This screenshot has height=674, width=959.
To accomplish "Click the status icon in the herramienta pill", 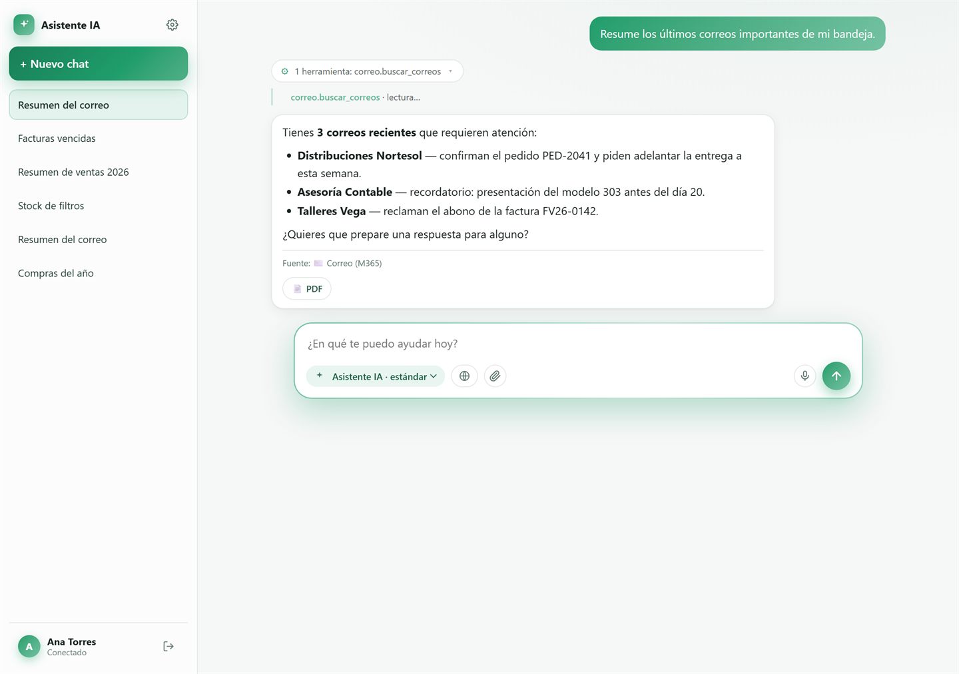I will click(285, 71).
